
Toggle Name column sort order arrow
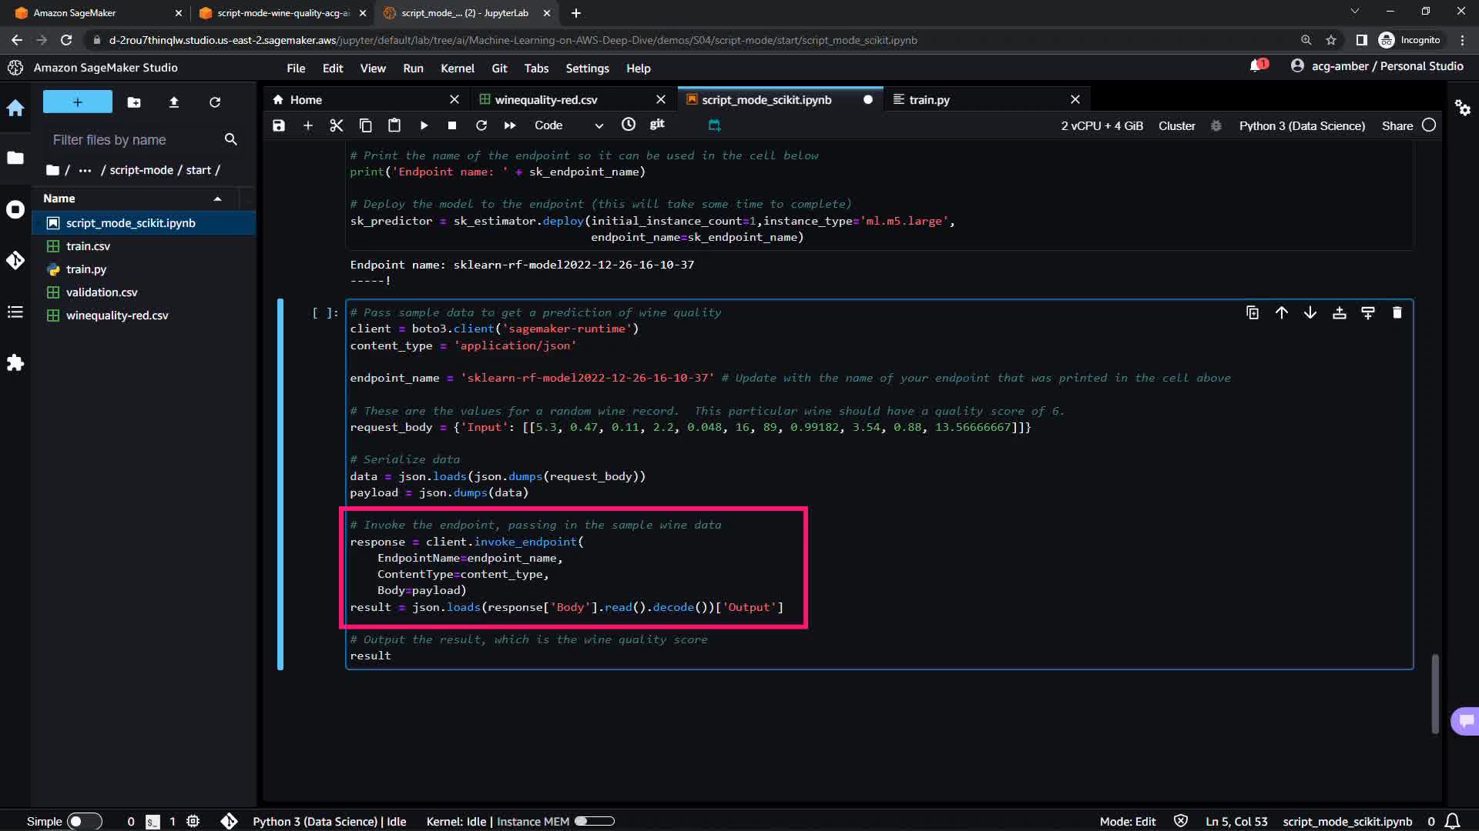(x=217, y=199)
